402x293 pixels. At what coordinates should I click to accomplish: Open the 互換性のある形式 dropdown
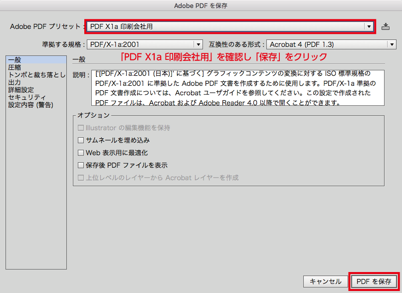(x=332, y=44)
